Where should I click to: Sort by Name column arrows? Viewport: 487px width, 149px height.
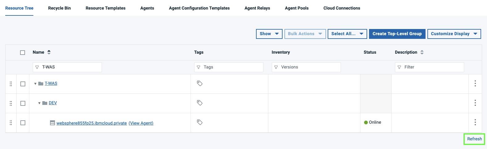tap(49, 52)
